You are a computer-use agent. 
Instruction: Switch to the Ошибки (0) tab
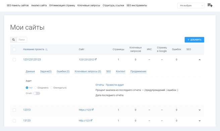point(63,72)
